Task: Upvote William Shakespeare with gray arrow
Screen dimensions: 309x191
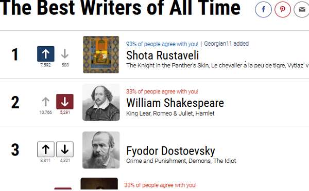Action: click(45, 102)
